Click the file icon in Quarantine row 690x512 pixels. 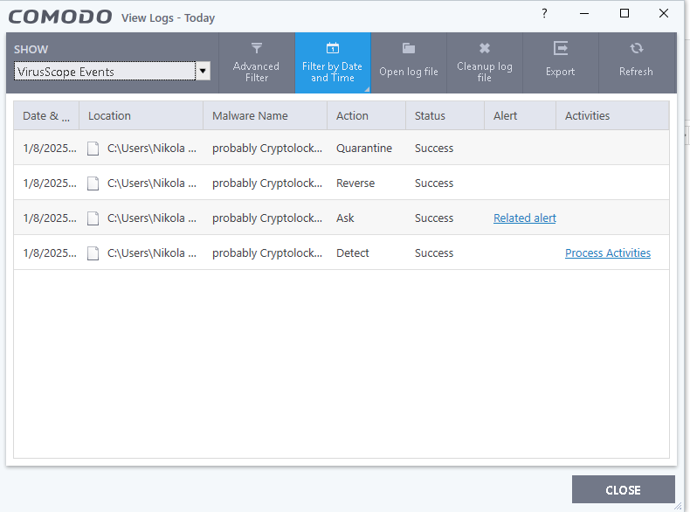93,149
